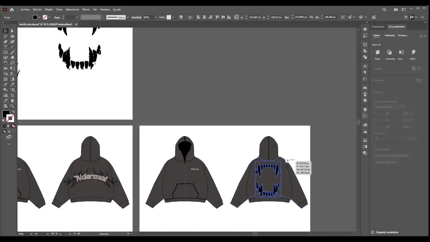Select the Type (T) tool

coord(5,47)
